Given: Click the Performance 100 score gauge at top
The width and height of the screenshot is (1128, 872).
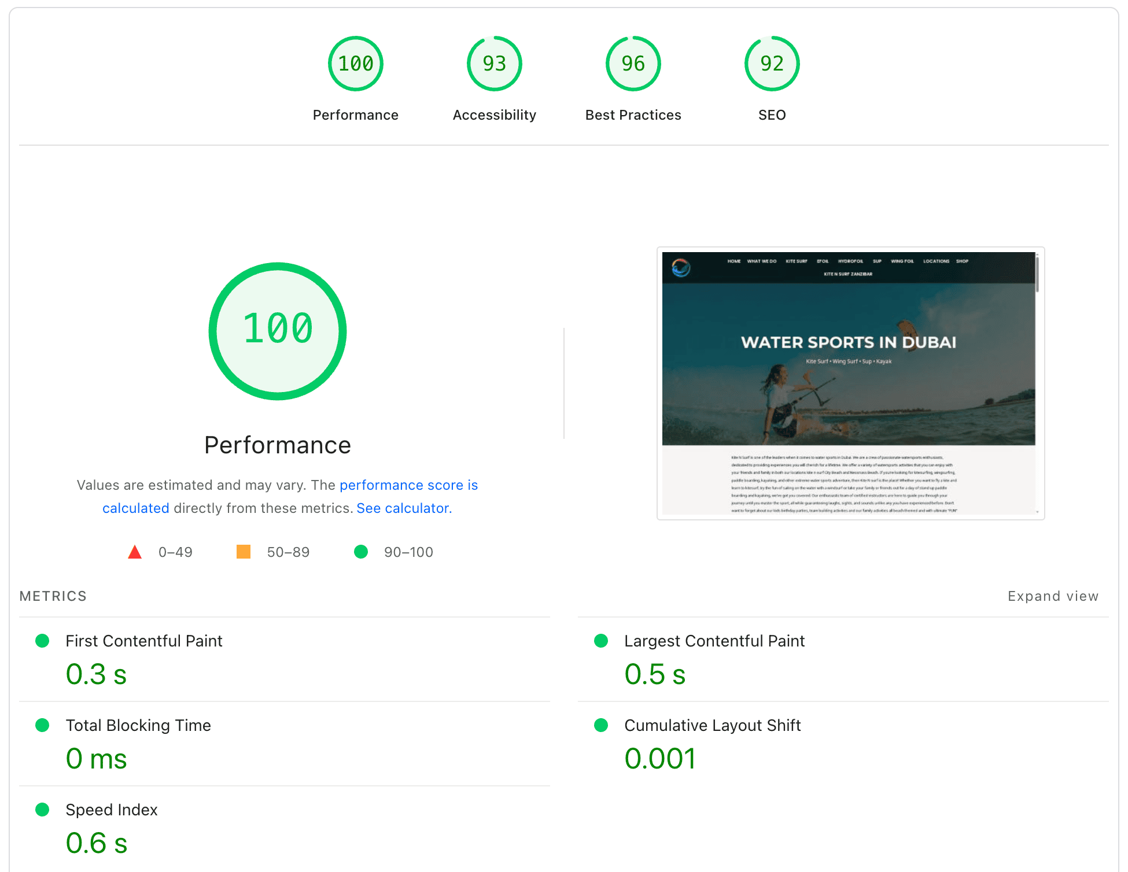Looking at the screenshot, I should coord(355,64).
